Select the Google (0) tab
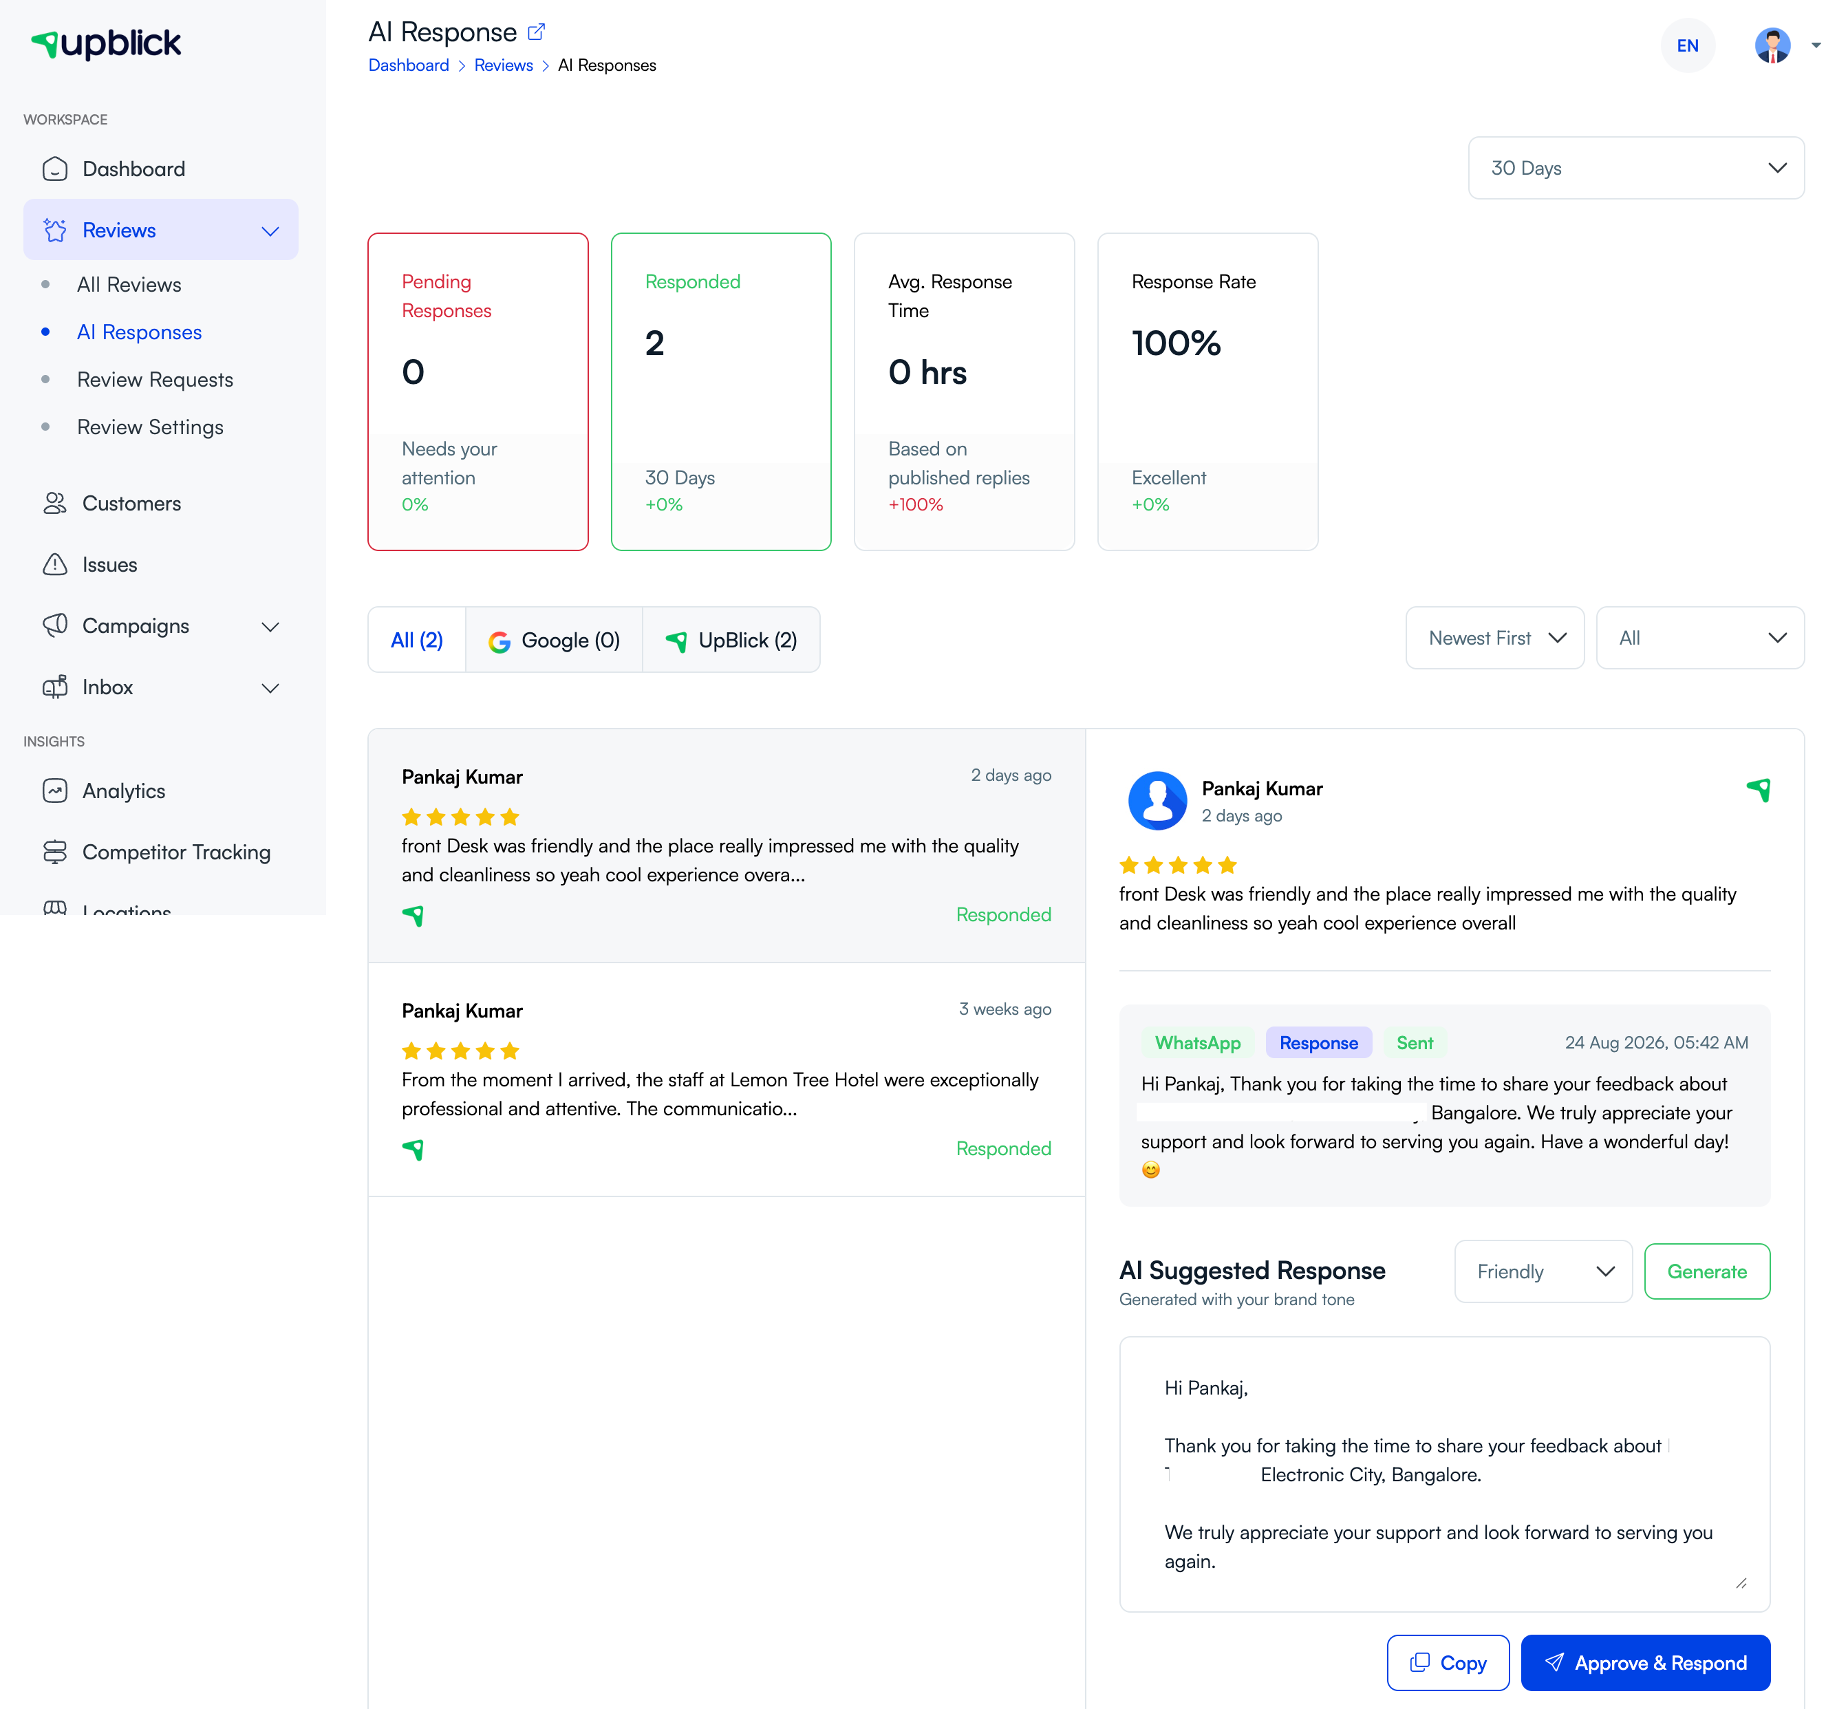The width and height of the screenshot is (1826, 1709). coord(554,640)
